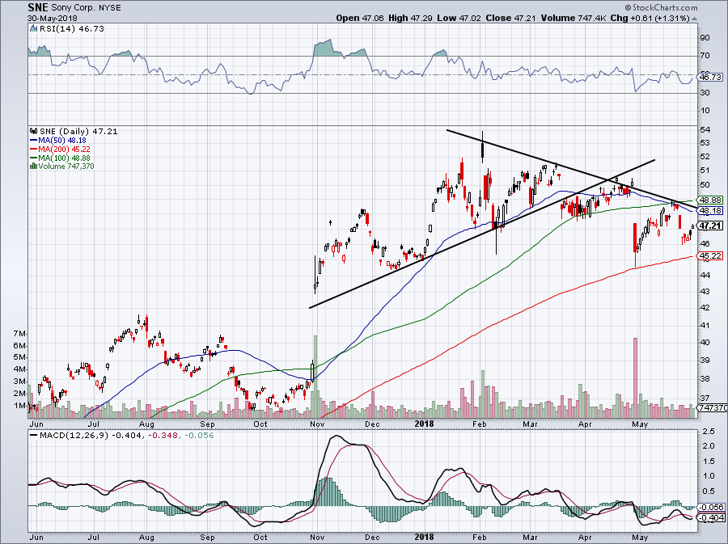Click the 2.5 label on MACD axis
This screenshot has width=728, height=544.
(709, 432)
